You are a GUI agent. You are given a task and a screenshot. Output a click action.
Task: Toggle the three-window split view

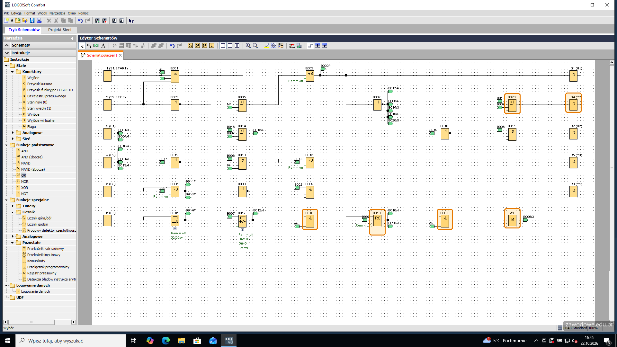tap(237, 46)
